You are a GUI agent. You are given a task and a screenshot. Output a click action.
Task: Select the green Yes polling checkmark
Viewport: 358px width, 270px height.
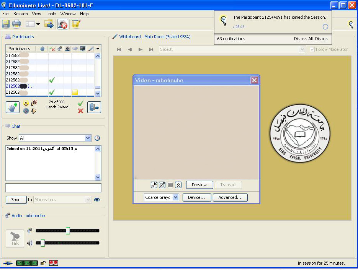point(80,104)
